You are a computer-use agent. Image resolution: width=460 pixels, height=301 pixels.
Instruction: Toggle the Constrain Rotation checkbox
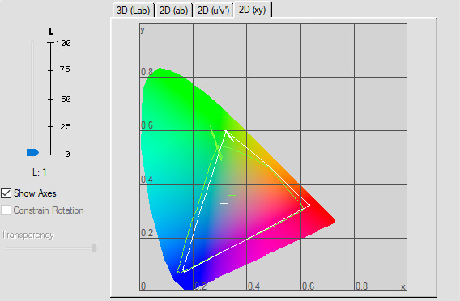pos(6,210)
